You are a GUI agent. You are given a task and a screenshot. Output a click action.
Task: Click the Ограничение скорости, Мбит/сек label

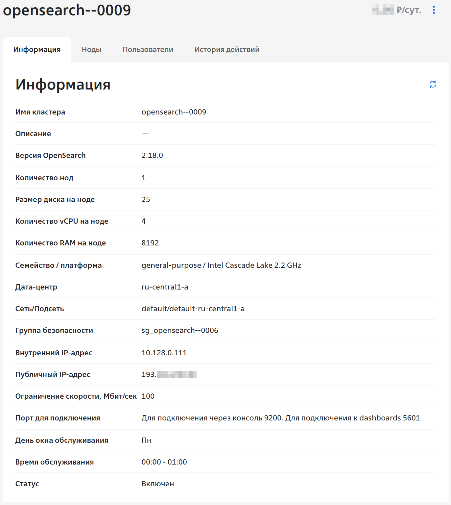76,396
